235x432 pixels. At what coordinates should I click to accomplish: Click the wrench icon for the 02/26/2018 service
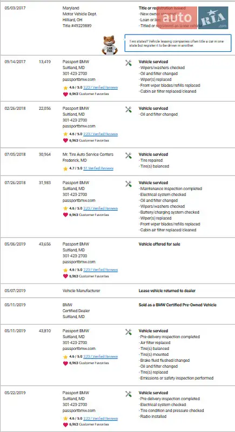tap(129, 110)
